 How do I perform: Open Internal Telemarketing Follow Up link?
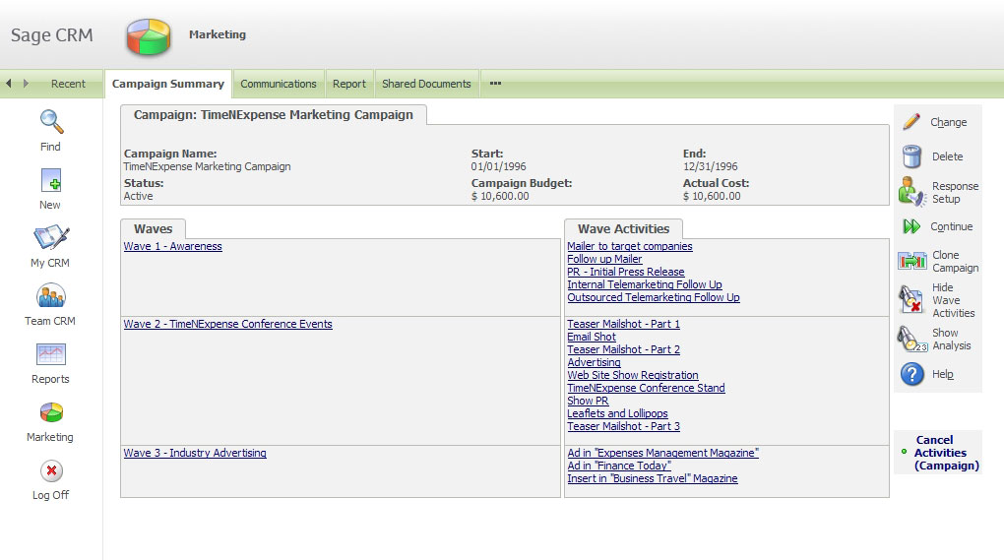click(644, 284)
